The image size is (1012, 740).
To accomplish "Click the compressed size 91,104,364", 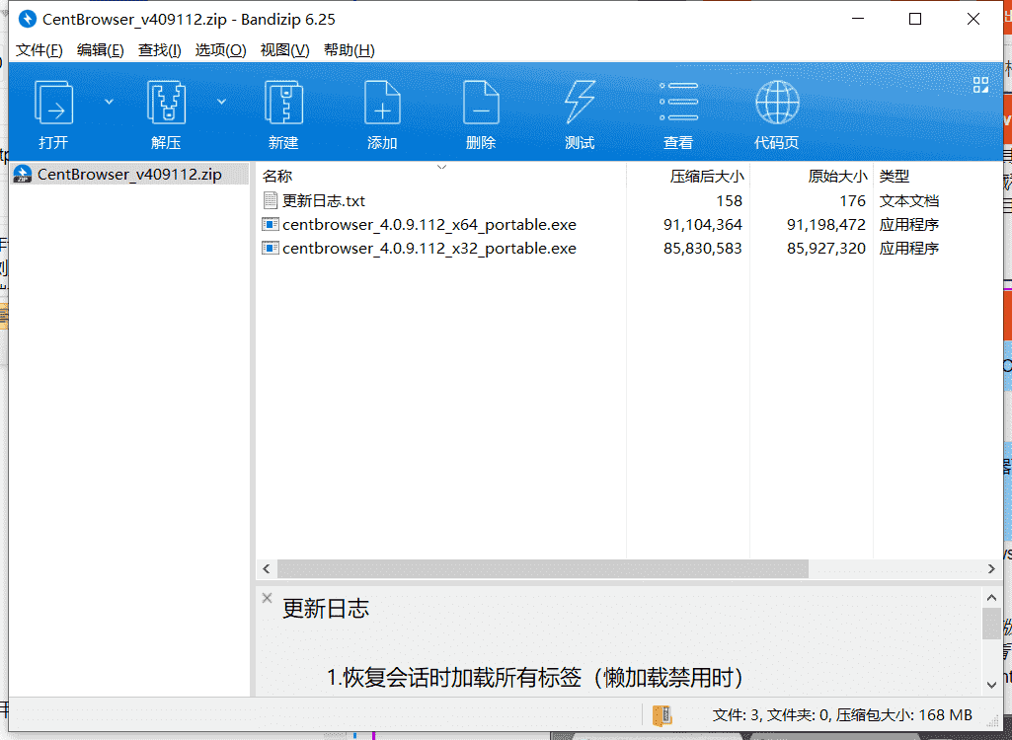I will coord(702,225).
